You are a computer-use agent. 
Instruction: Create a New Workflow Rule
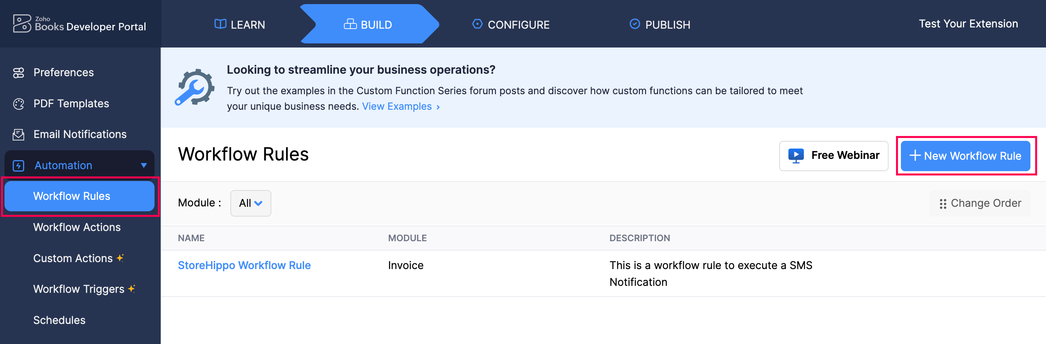click(965, 156)
